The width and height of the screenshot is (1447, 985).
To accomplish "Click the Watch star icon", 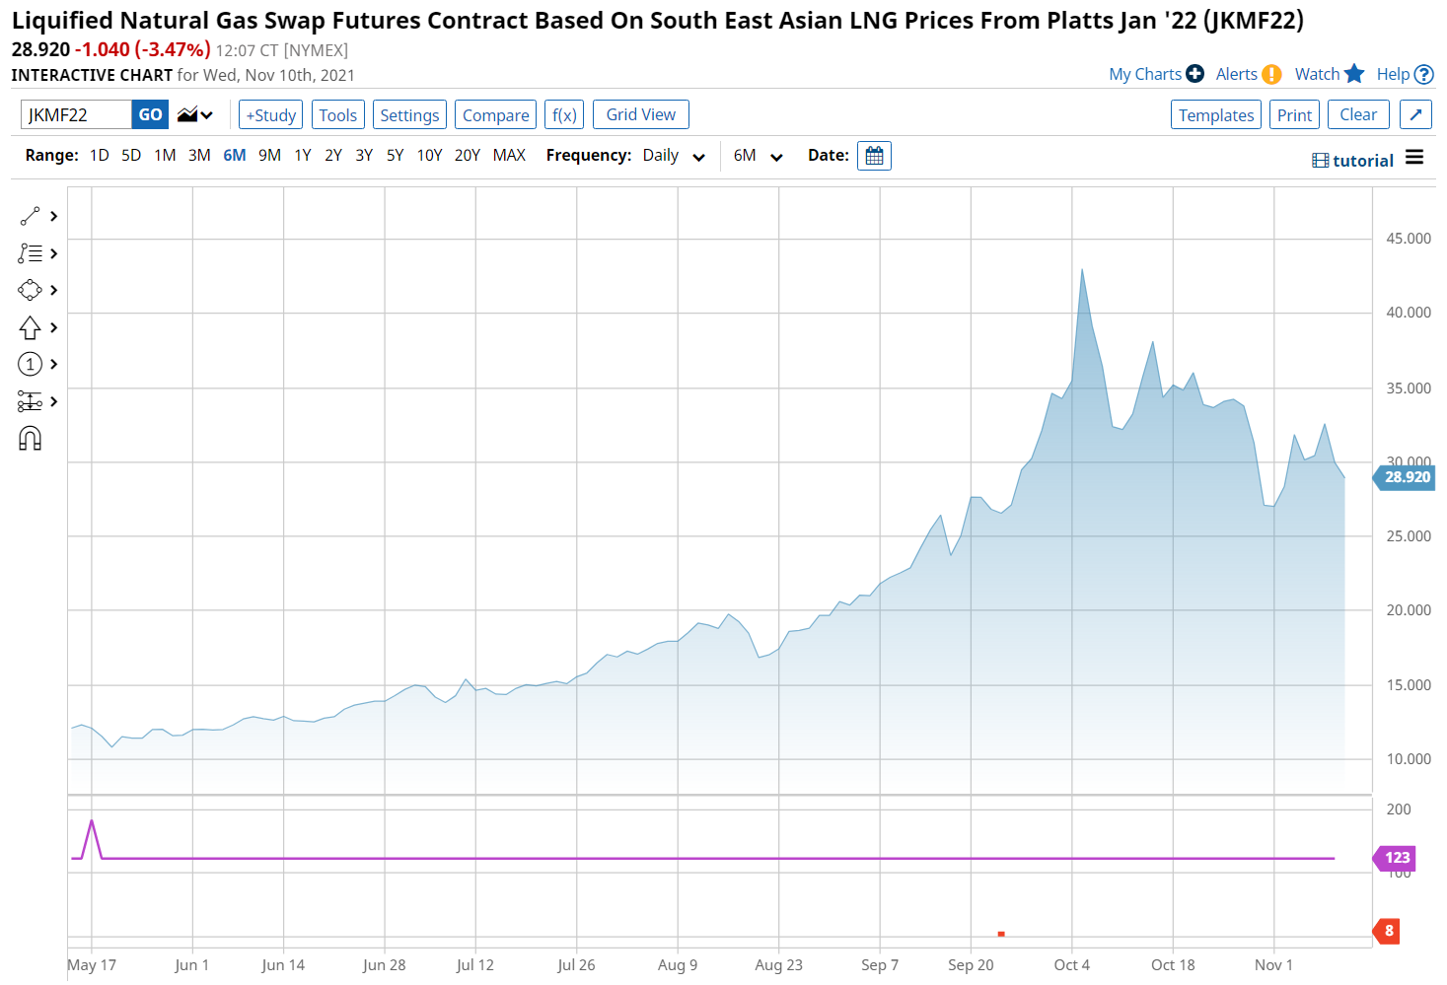I will (x=1354, y=74).
